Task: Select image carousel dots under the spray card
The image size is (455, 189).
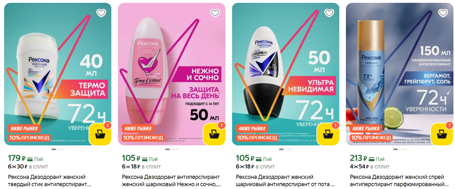Action: point(400,149)
